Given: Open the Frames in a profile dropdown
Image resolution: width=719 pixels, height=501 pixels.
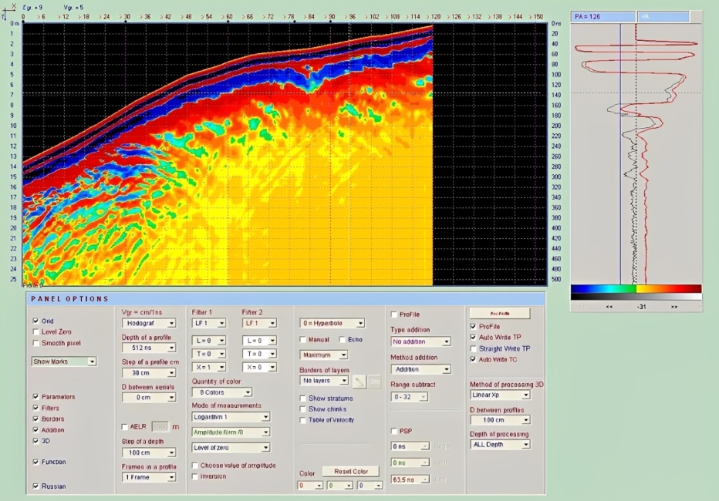Looking at the screenshot, I should click(x=149, y=478).
